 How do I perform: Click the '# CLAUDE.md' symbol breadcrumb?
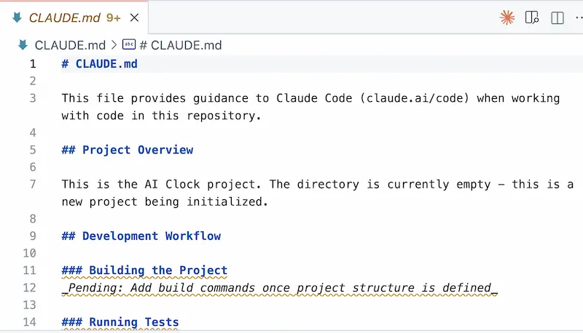coord(180,45)
